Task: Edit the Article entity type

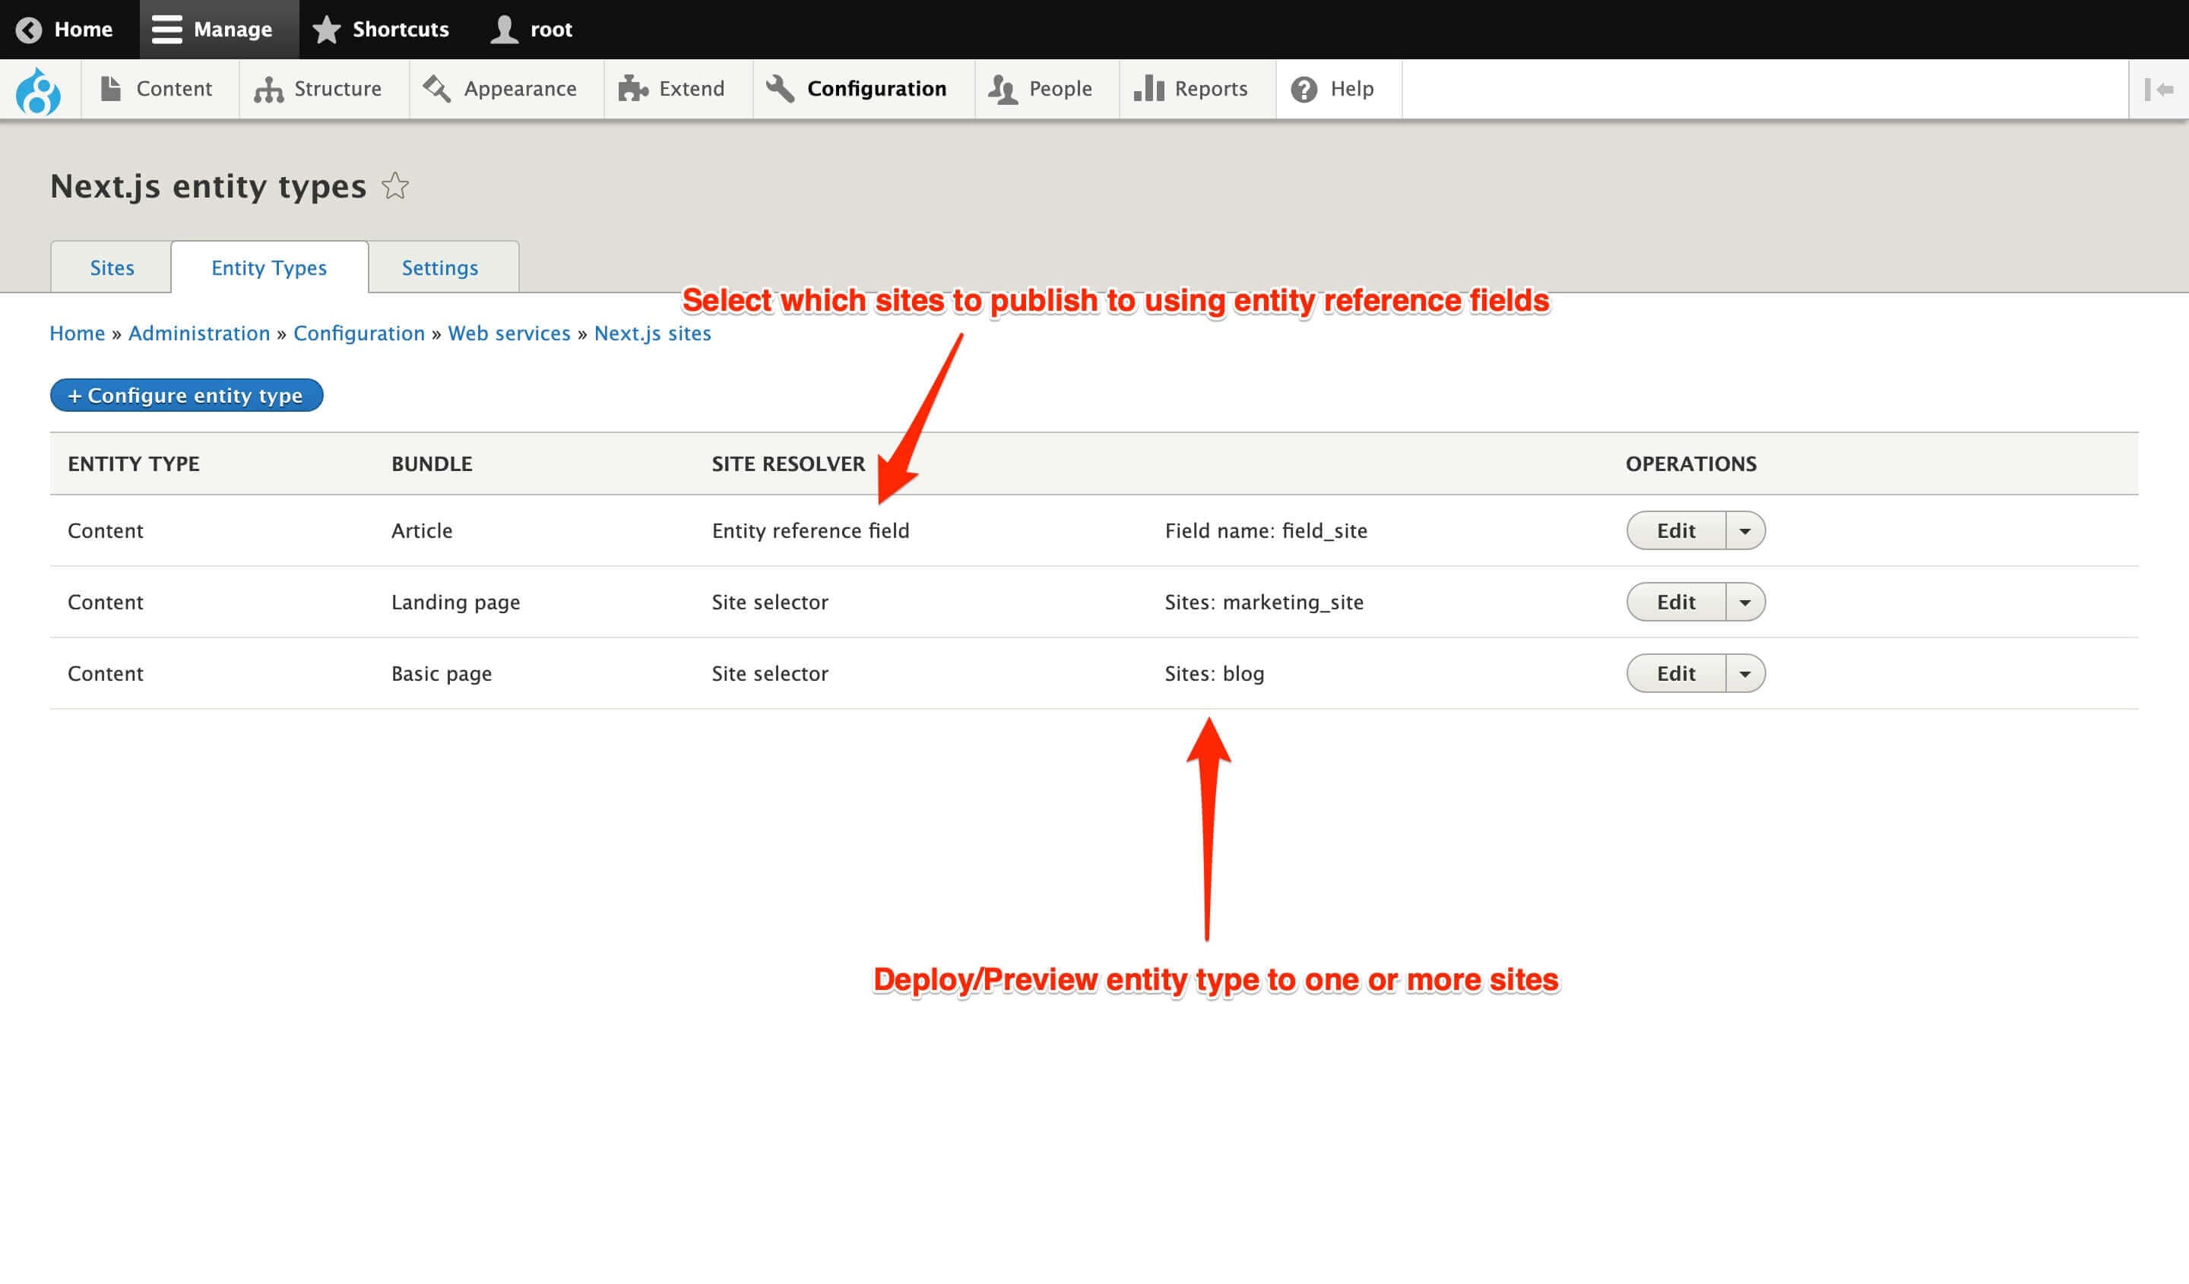Action: (1676, 530)
